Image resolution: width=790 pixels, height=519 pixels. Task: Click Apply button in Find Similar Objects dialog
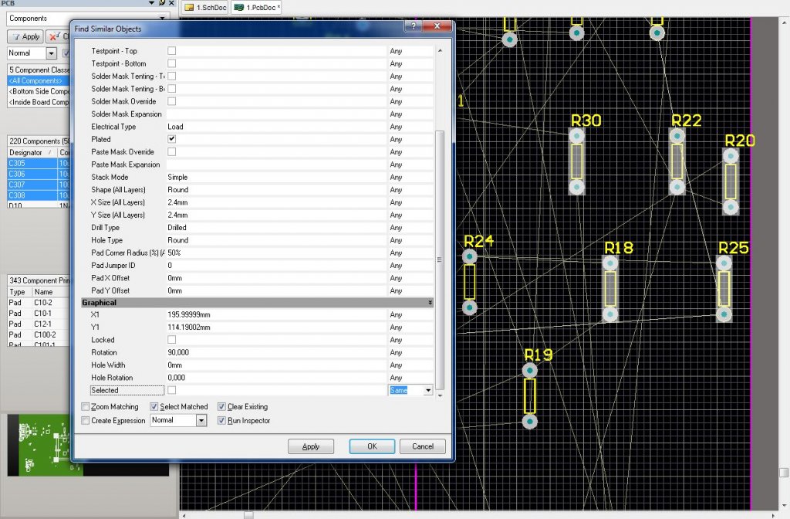[311, 446]
